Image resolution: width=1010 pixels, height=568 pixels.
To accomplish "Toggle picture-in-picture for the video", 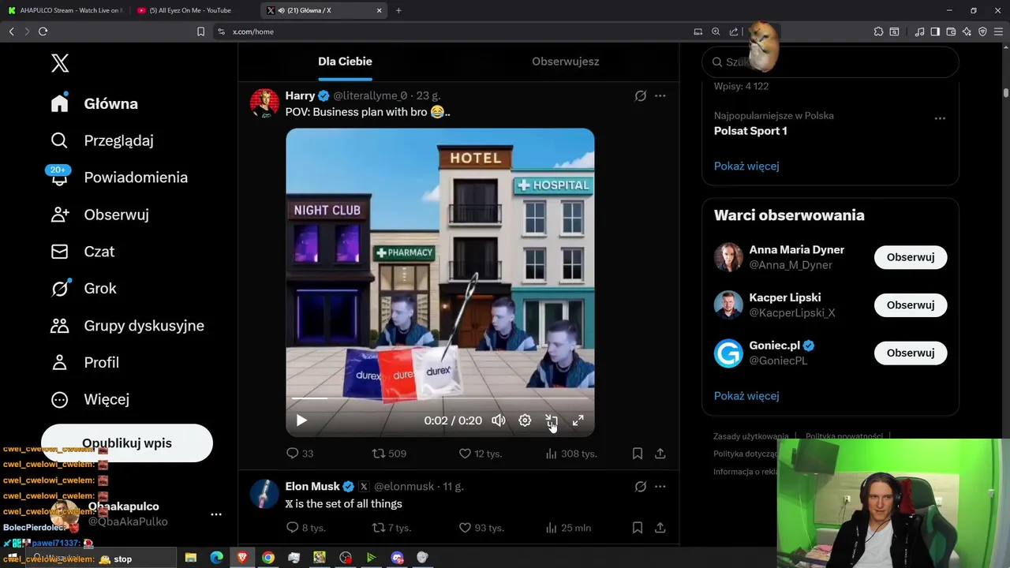I will click(552, 420).
